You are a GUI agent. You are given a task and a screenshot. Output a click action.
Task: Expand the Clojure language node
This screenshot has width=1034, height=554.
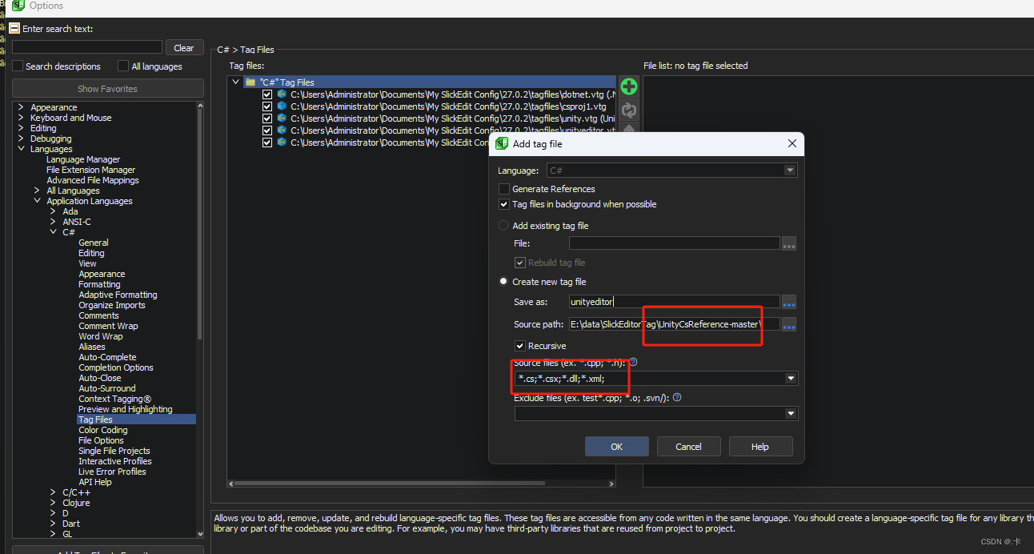[53, 503]
